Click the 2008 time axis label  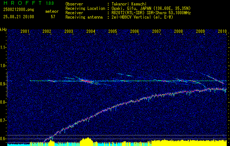(178, 31)
